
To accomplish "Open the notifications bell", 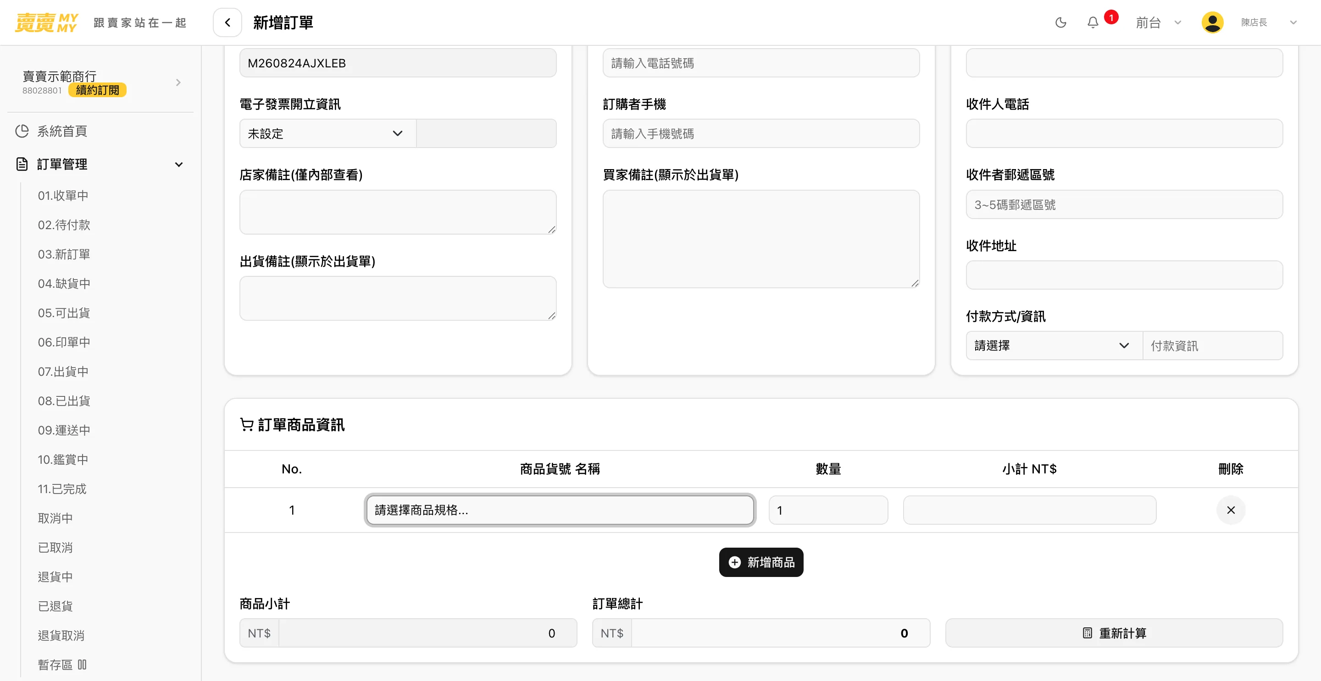I will click(x=1093, y=22).
